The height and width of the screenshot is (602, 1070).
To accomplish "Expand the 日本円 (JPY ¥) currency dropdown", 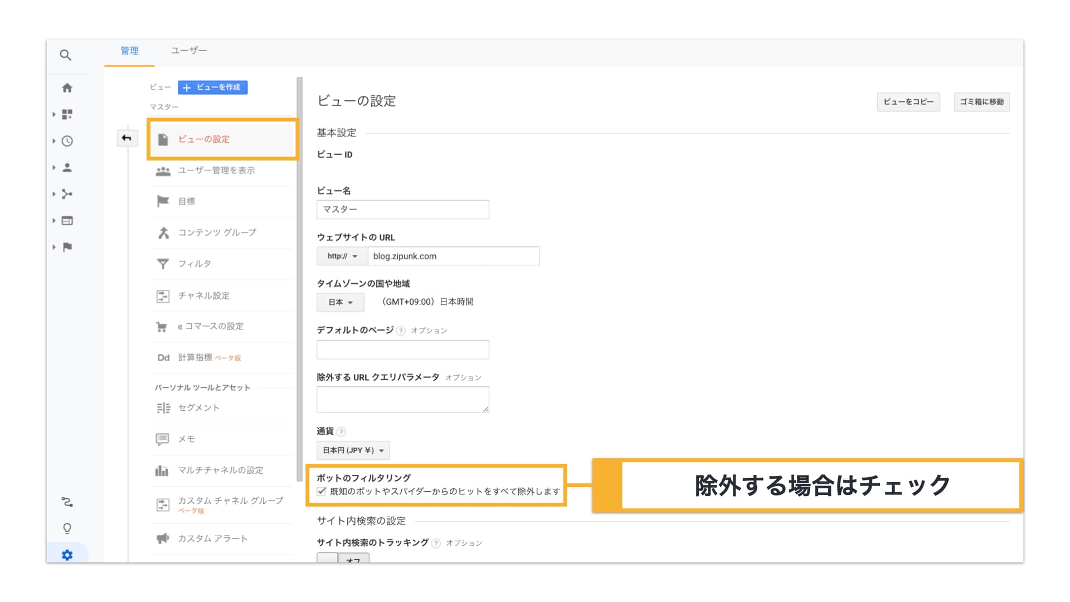I will point(353,450).
